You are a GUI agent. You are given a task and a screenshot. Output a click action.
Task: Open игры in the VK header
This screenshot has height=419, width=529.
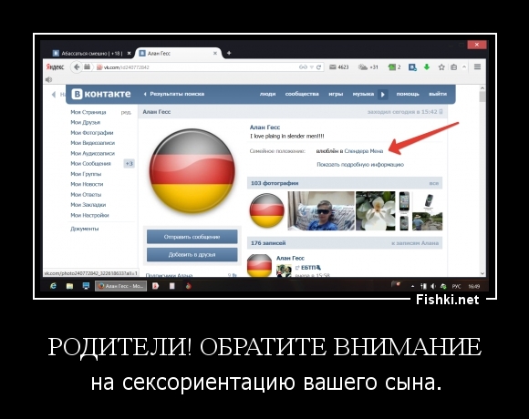(336, 94)
